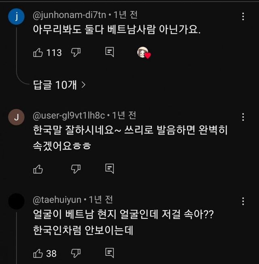Dislike the comment by @user-gl9vt1lh8c
Viewport: 259px width, 264px height.
click(x=76, y=169)
